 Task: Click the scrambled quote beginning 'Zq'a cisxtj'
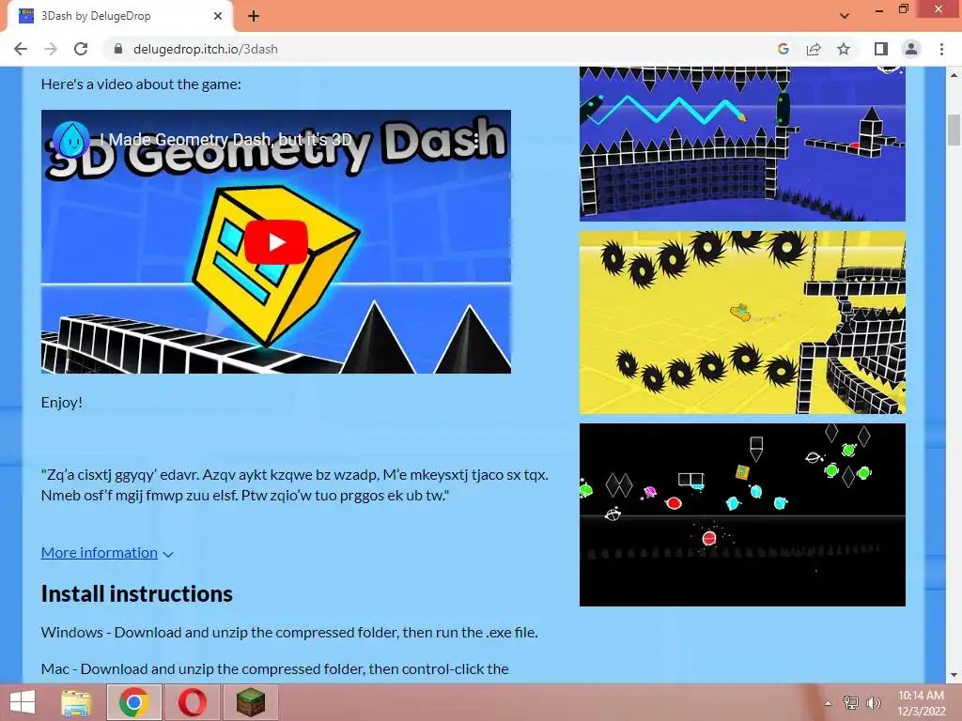tap(294, 484)
